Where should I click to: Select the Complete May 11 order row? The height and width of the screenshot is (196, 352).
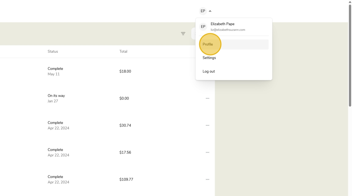pos(55,71)
